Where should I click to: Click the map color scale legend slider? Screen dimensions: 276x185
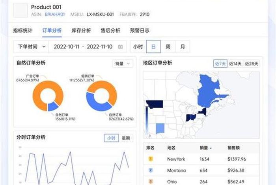[x=147, y=120]
